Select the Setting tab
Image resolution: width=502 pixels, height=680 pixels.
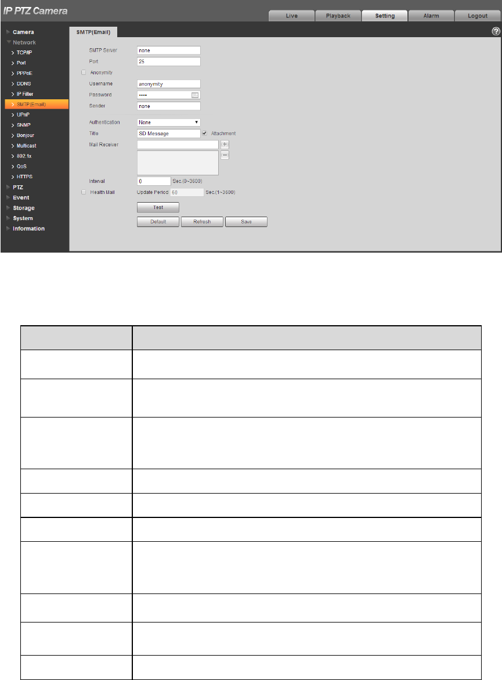click(385, 16)
